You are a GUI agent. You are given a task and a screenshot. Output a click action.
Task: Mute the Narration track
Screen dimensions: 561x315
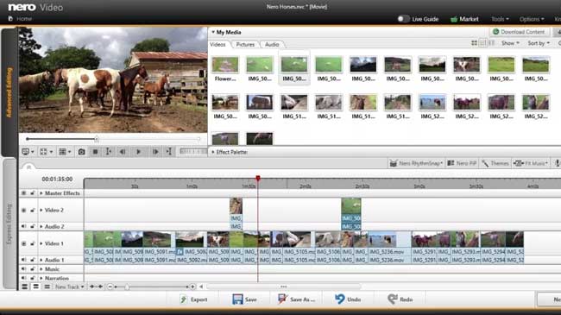coord(23,278)
